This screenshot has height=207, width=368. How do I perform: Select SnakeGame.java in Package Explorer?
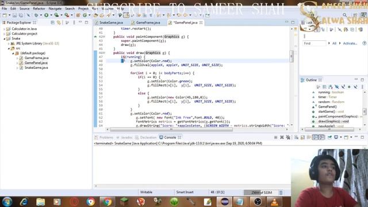36,68
